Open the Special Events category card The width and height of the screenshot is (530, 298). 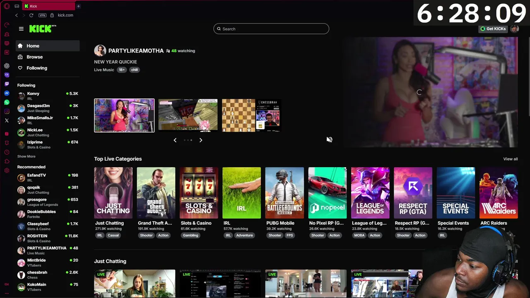pyautogui.click(x=455, y=193)
